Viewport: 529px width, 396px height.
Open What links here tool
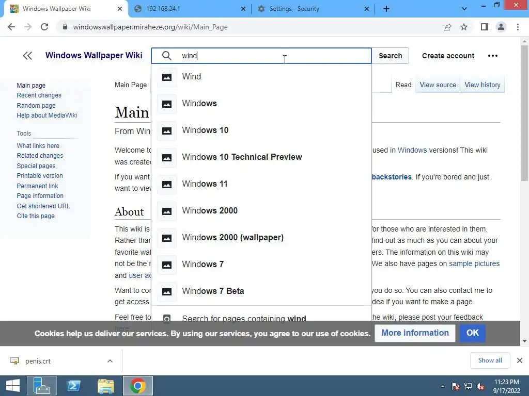coord(38,146)
